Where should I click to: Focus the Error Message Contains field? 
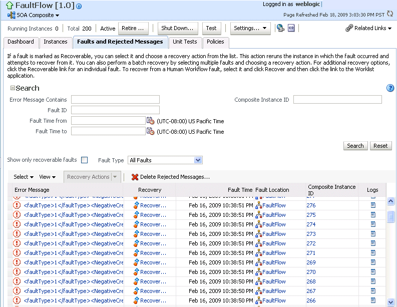(x=115, y=100)
